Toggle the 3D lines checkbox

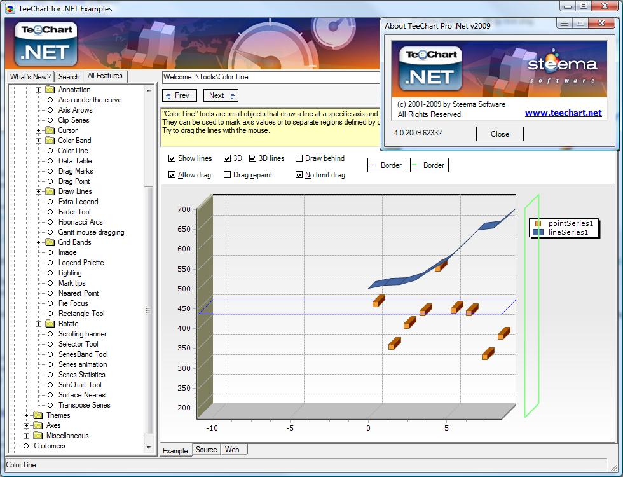point(253,158)
